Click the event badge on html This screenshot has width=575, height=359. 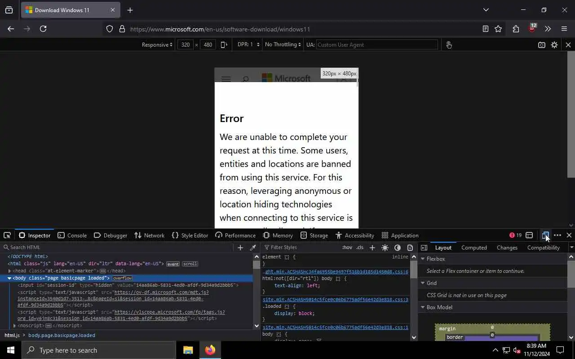click(x=173, y=264)
